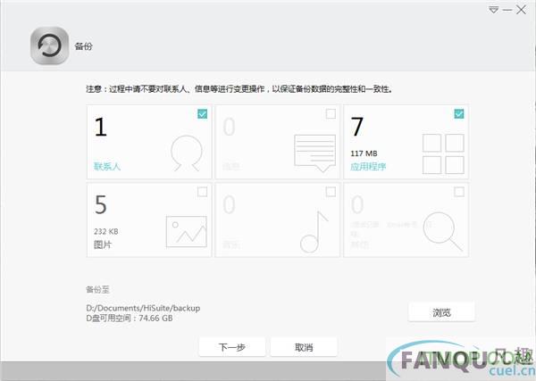The width and height of the screenshot is (536, 381).
Task: Click the 备份 title text
Action: (83, 46)
